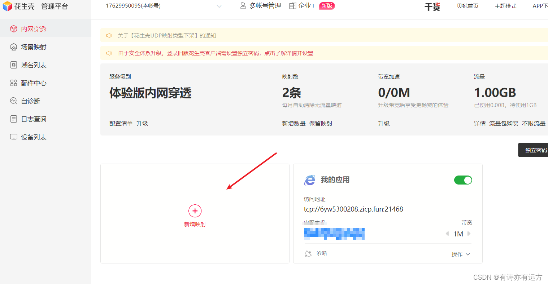Click the 独立密码 button
Viewport: 548px width, 284px height.
point(534,150)
